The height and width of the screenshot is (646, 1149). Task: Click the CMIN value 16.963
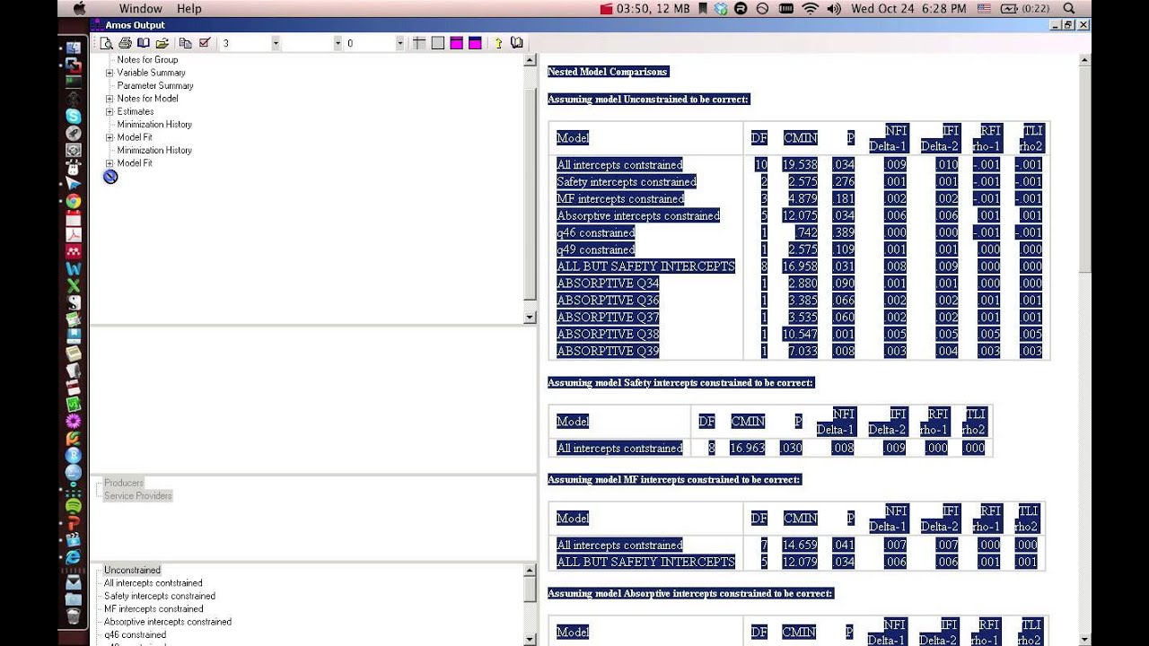pyautogui.click(x=748, y=449)
